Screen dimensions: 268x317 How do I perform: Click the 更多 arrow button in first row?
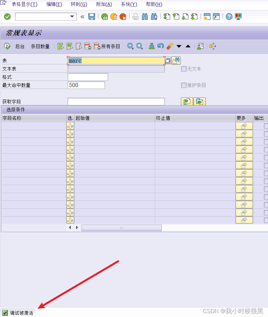pyautogui.click(x=244, y=126)
